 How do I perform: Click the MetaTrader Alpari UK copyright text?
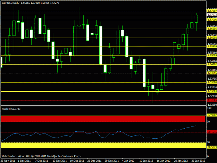pos(41,156)
